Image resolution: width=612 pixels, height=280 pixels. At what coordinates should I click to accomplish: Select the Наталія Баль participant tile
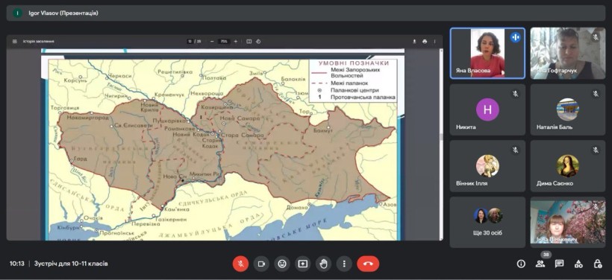click(x=568, y=109)
